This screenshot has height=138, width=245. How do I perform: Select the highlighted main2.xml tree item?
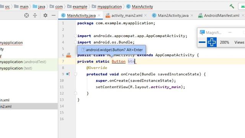pyautogui.click(x=29, y=107)
